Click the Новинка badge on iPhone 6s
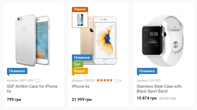Screen dimensions: 197x110 (82, 57)
